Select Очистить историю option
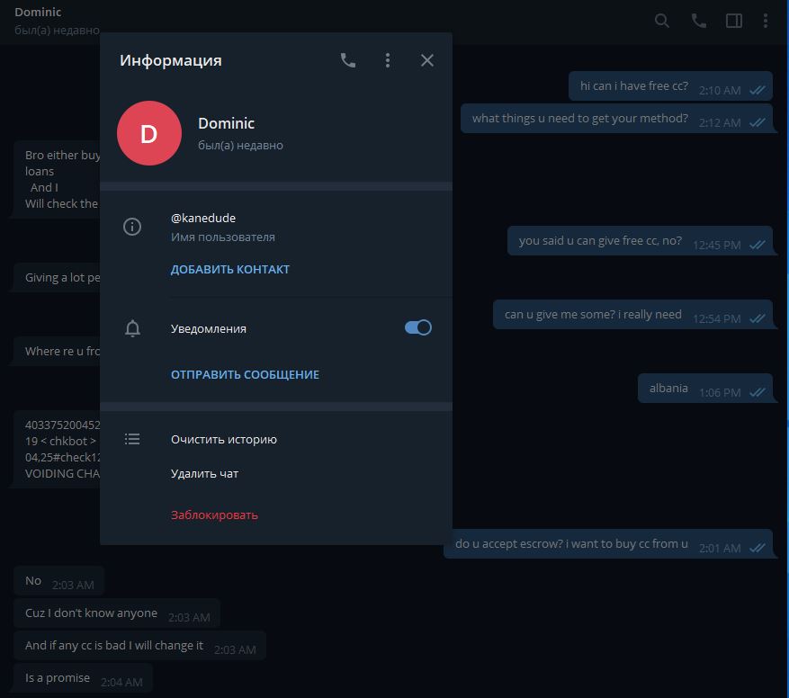Image resolution: width=789 pixels, height=698 pixels. pos(224,440)
